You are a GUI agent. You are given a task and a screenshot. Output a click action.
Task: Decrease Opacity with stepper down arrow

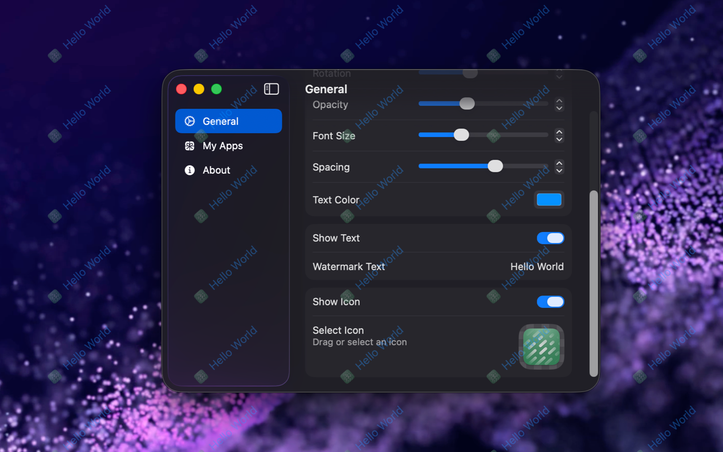[559, 108]
